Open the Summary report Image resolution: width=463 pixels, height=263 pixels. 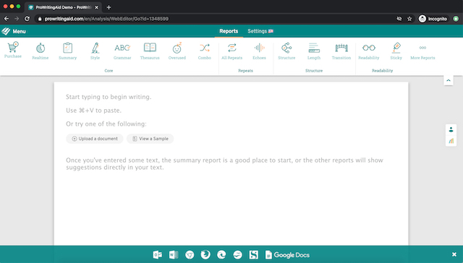(x=67, y=51)
